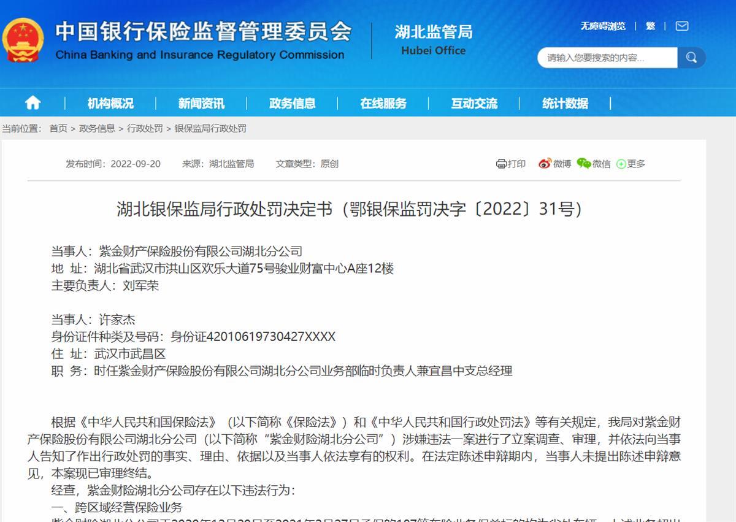
Task: Expand the 互动交流 navigation menu
Action: click(474, 103)
